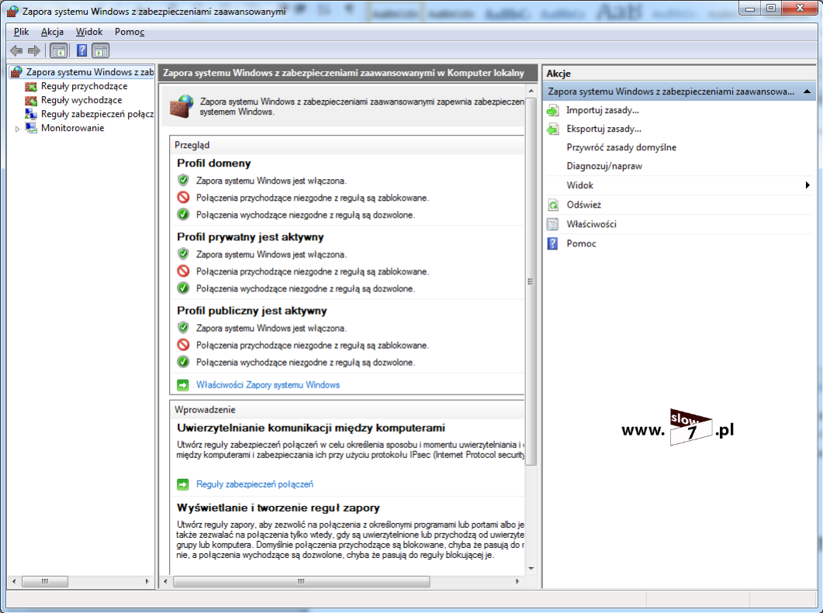
Task: Choose Przywróć zasady domyślne action
Action: [x=621, y=147]
